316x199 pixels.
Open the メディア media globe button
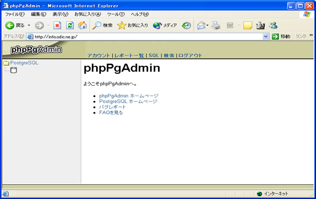(165, 26)
